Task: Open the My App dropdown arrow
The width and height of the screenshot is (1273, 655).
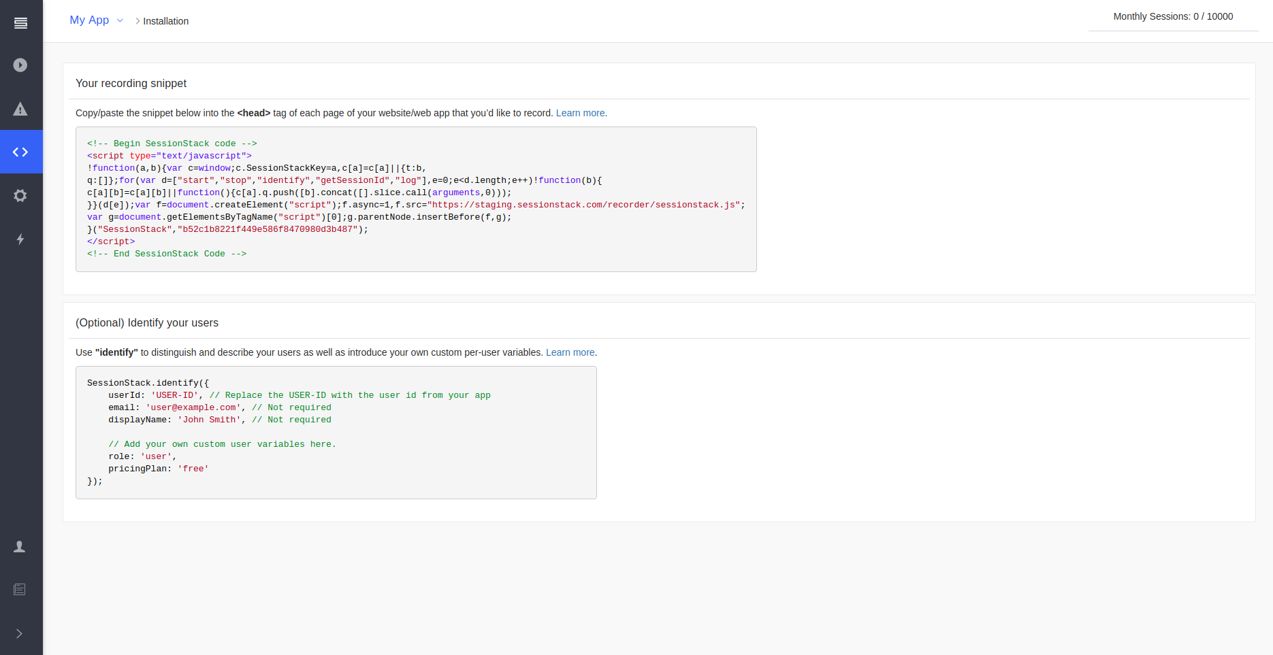Action: (120, 20)
